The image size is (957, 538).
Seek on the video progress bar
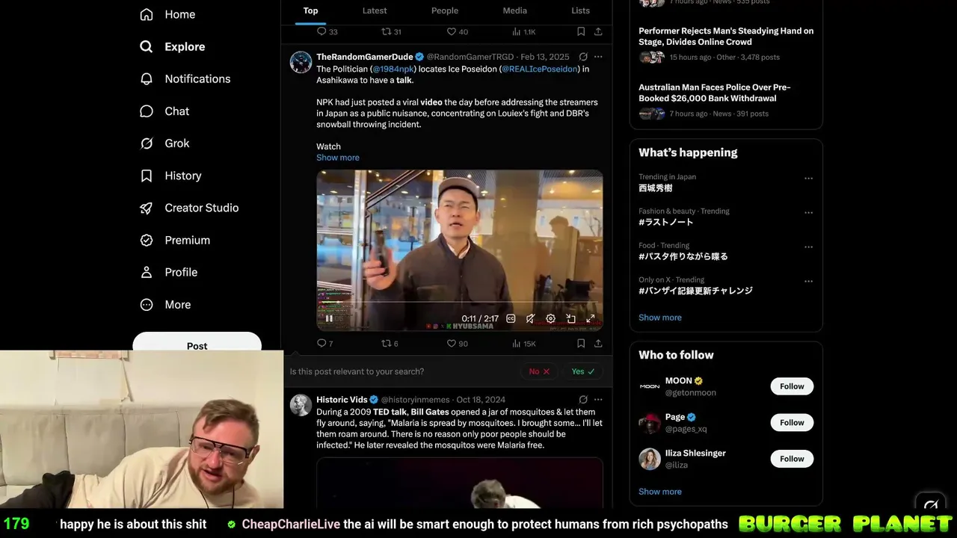click(x=460, y=303)
